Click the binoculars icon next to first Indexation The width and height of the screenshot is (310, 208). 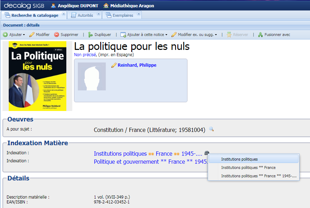pyautogui.click(x=207, y=153)
